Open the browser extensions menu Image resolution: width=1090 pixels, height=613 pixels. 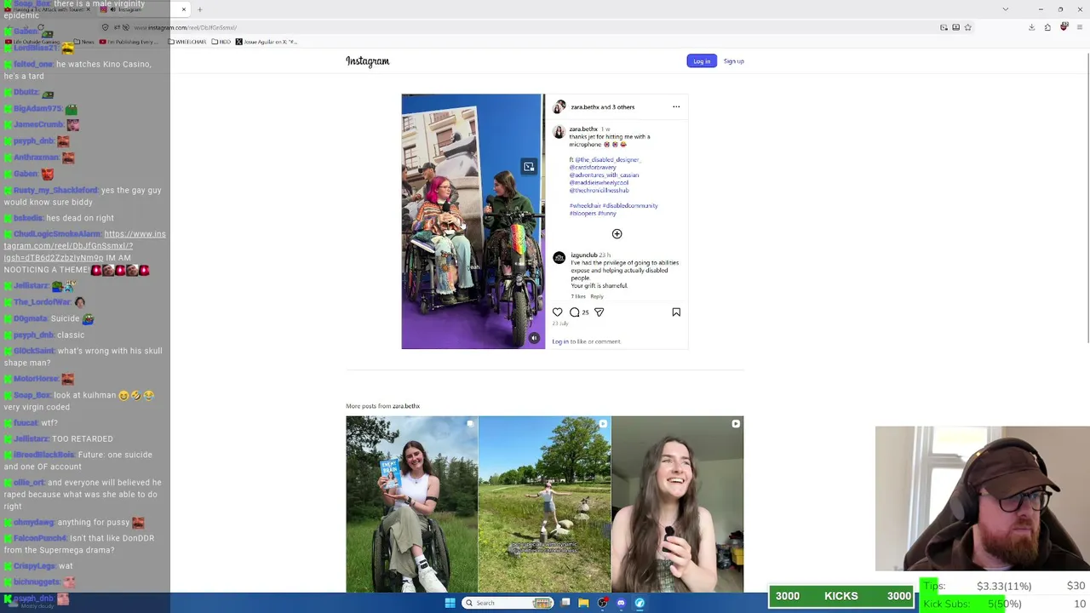point(1047,27)
